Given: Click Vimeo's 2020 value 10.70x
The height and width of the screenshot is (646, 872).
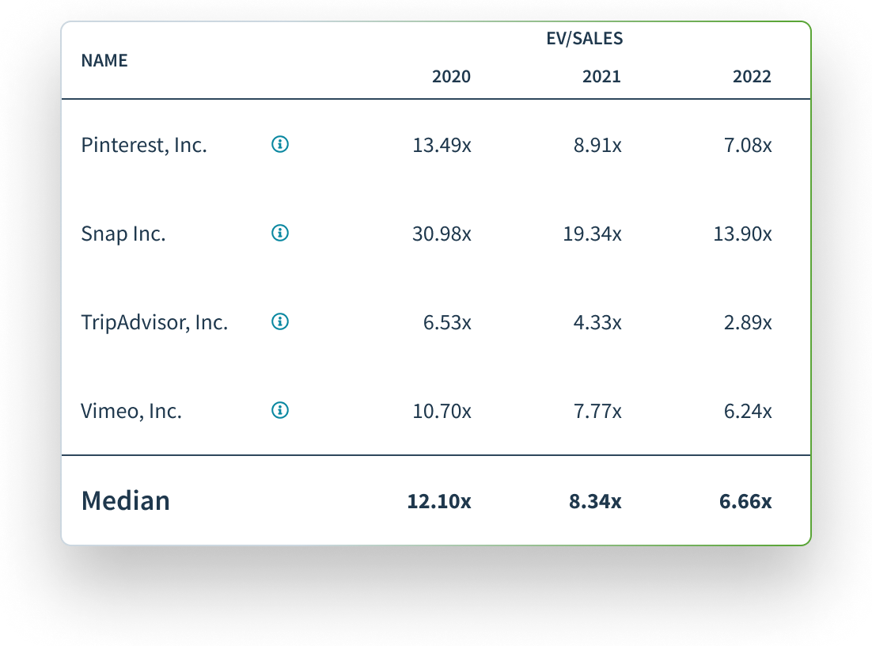Looking at the screenshot, I should point(442,412).
